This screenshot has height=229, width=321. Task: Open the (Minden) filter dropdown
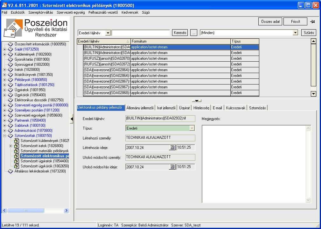(295, 32)
